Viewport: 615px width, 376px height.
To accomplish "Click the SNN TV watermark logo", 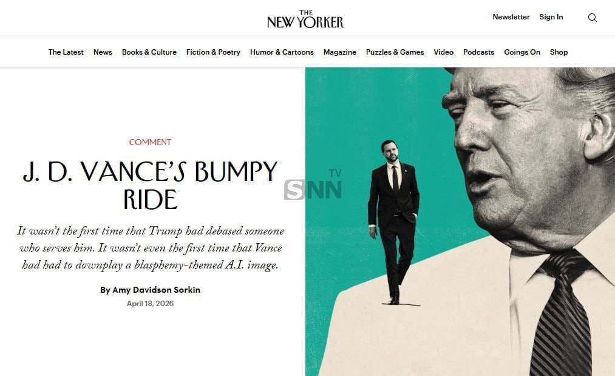I will tap(313, 185).
